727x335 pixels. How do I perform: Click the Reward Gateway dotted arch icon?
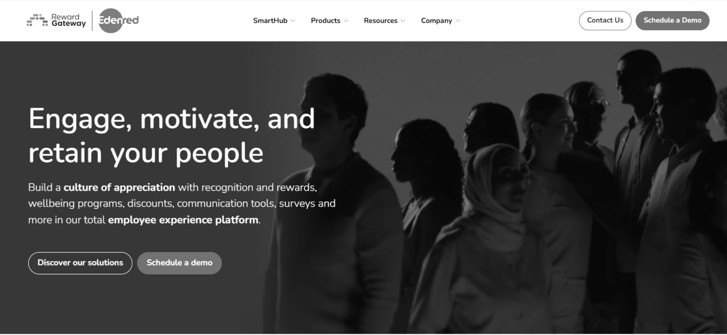click(x=37, y=20)
